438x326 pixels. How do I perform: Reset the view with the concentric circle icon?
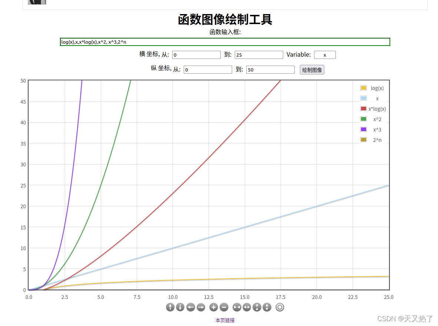tap(280, 307)
